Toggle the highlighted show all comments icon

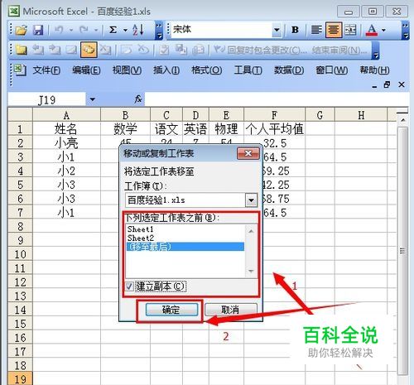coord(89,50)
